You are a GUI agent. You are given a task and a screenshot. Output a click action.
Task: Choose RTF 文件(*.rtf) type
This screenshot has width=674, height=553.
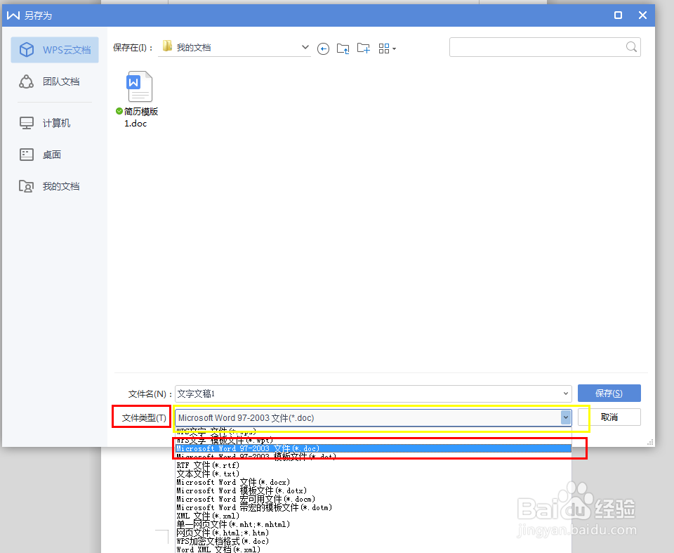(373, 465)
